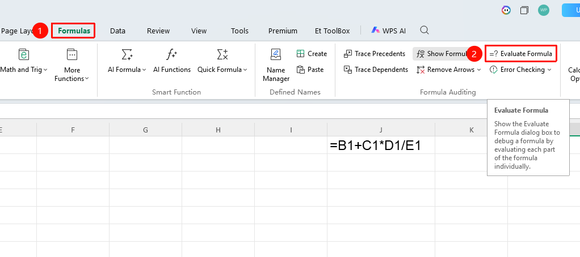Click the colorful assistant icon in title bar
This screenshot has width=580, height=257.
[506, 10]
